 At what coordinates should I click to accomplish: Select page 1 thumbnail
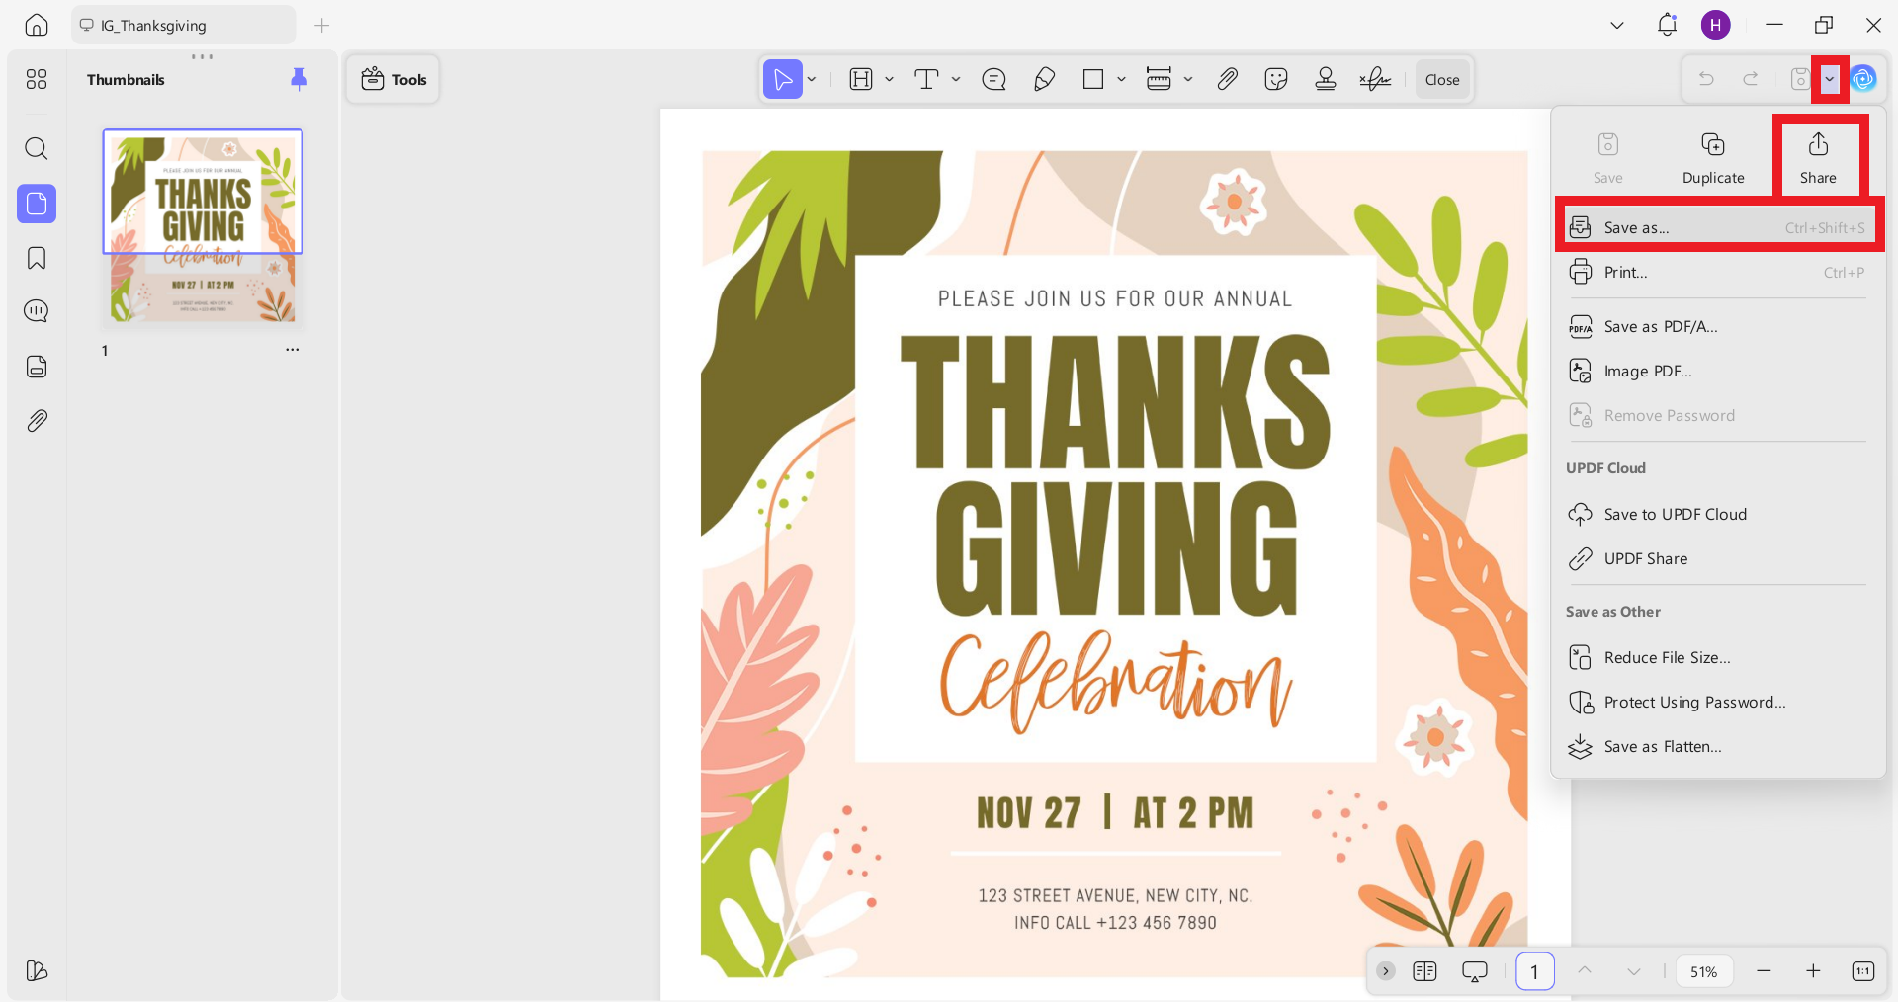tap(203, 227)
